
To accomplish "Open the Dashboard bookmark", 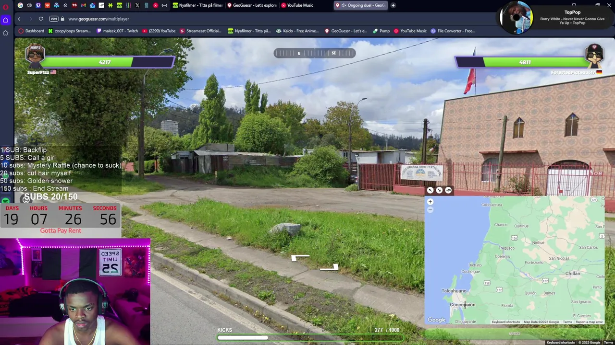I will [x=31, y=31].
